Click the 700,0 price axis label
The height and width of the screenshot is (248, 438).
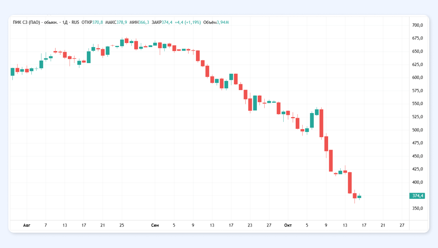[x=418, y=25]
